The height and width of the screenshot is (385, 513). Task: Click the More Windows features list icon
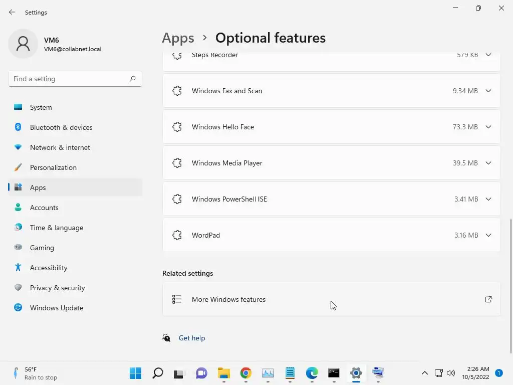coord(177,299)
